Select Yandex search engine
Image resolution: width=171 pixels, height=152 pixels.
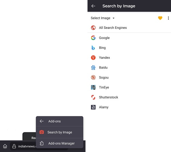click(129, 58)
